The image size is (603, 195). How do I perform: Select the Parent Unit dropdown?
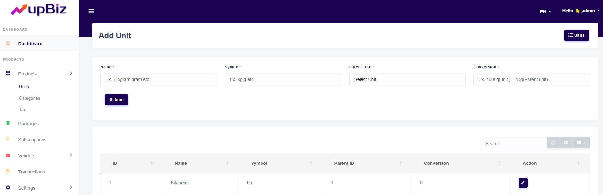(407, 79)
